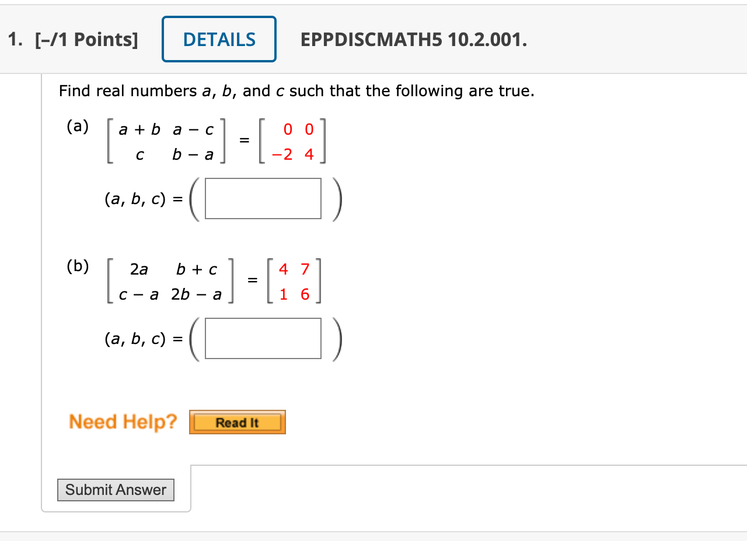This screenshot has height=541, width=747.
Task: Open the Read It help resource
Action: [x=236, y=422]
